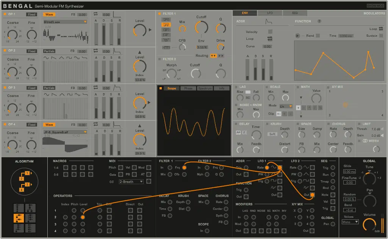Toggle the OP 1 Fixed button

(31, 14)
